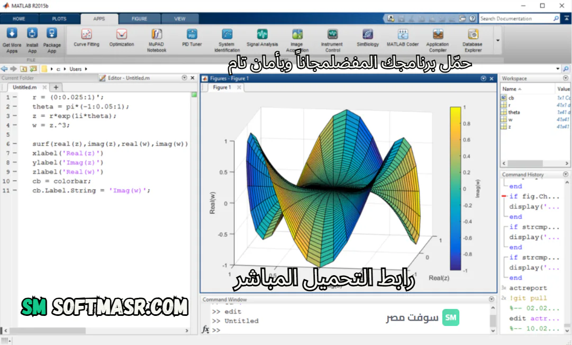The height and width of the screenshot is (345, 572).
Task: Go back with the left arrow folder button
Action: (x=4, y=69)
